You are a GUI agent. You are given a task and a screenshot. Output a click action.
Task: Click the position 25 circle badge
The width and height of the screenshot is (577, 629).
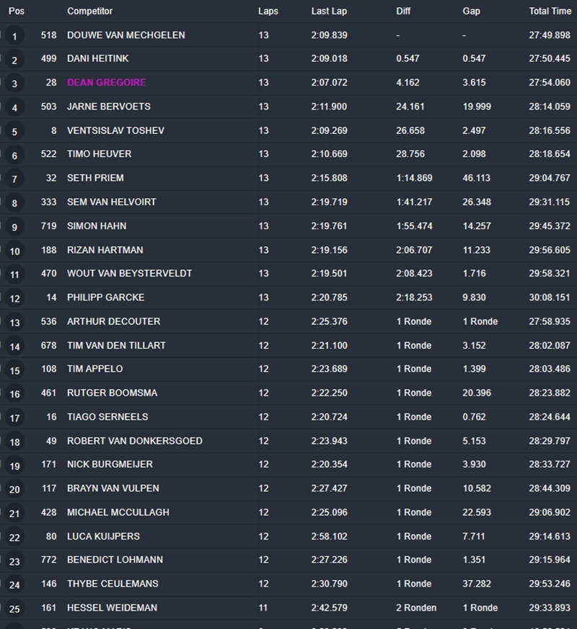[x=14, y=609]
